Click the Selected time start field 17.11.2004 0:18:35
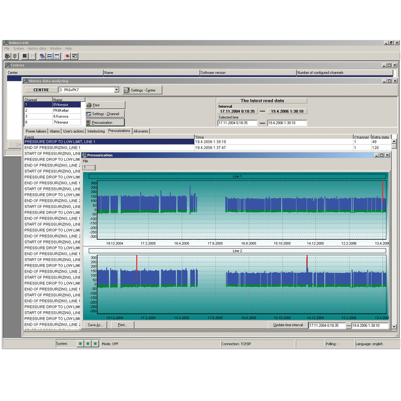 pyautogui.click(x=237, y=123)
